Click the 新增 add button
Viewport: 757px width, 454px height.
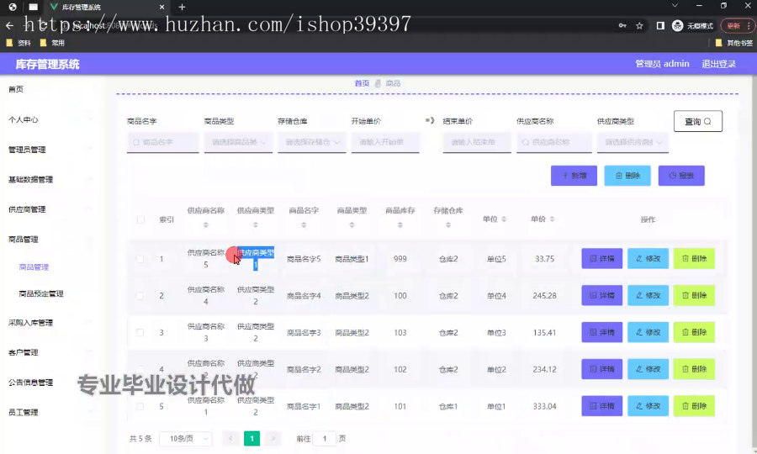click(x=574, y=176)
